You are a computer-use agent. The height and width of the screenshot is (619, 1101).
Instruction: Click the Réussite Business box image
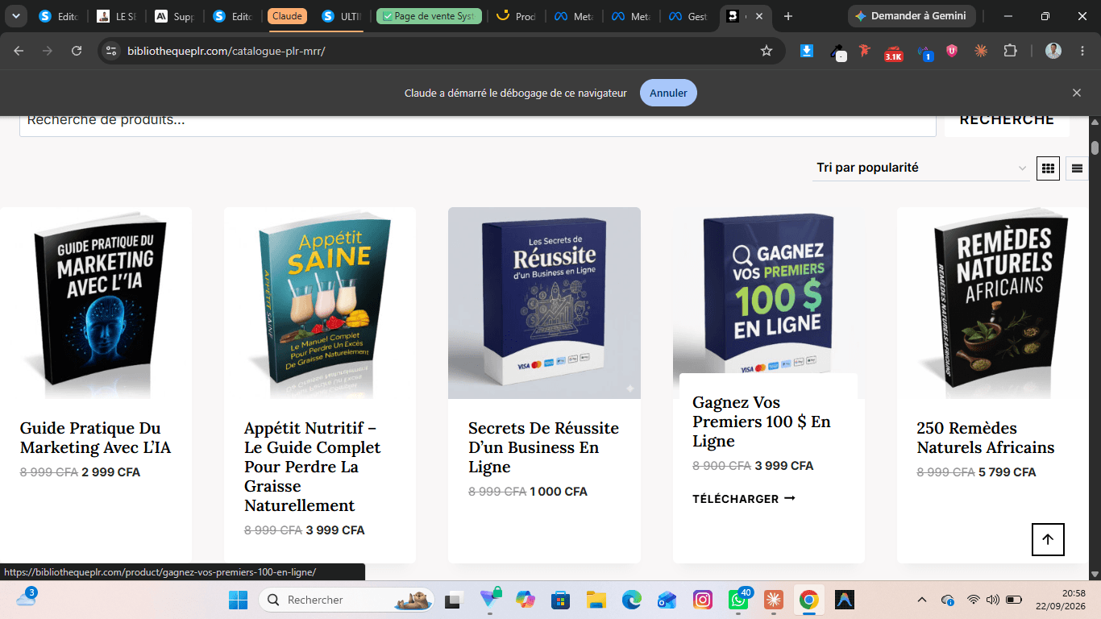pos(544,303)
